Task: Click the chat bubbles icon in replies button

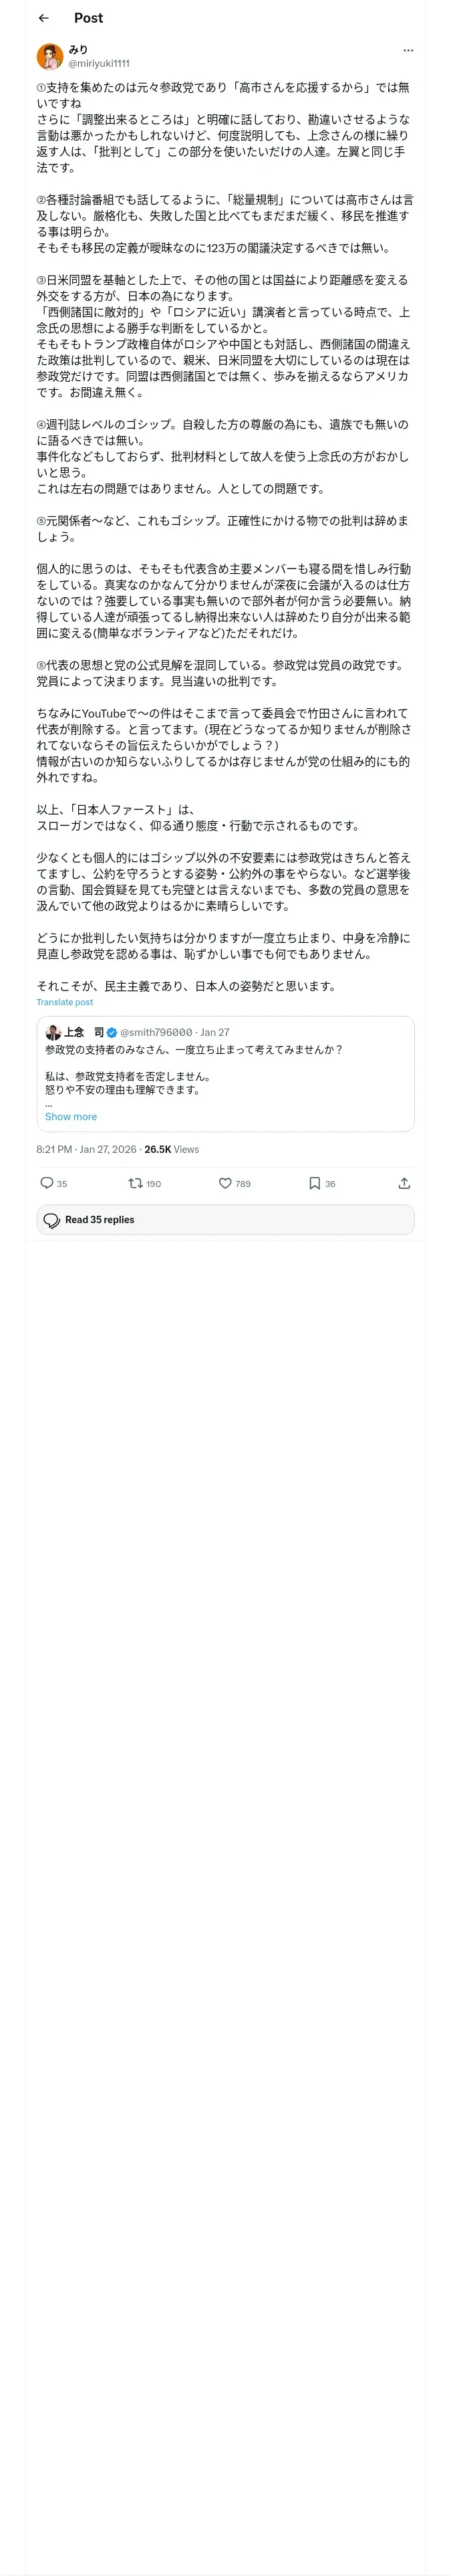Action: tap(52, 1220)
